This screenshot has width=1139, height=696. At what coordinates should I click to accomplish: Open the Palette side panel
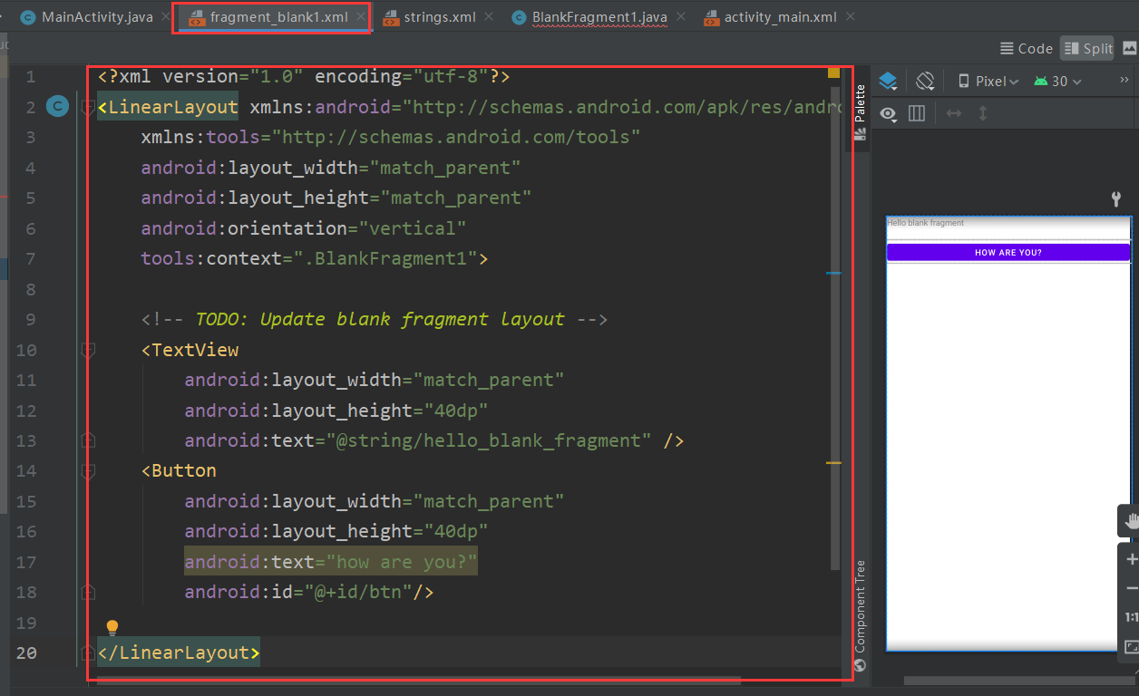[861, 112]
